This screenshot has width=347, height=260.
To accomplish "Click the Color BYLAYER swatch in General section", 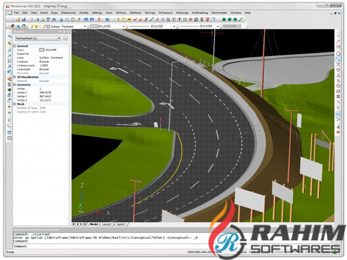I will point(42,50).
